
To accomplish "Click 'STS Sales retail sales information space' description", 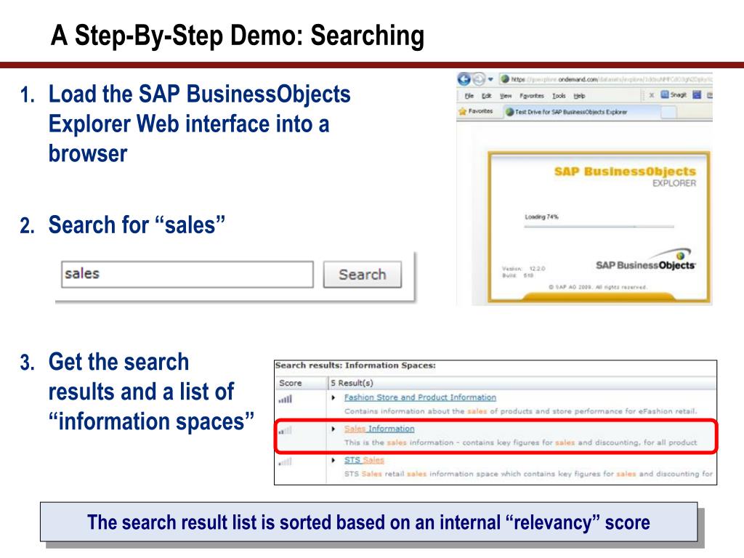I will [528, 474].
